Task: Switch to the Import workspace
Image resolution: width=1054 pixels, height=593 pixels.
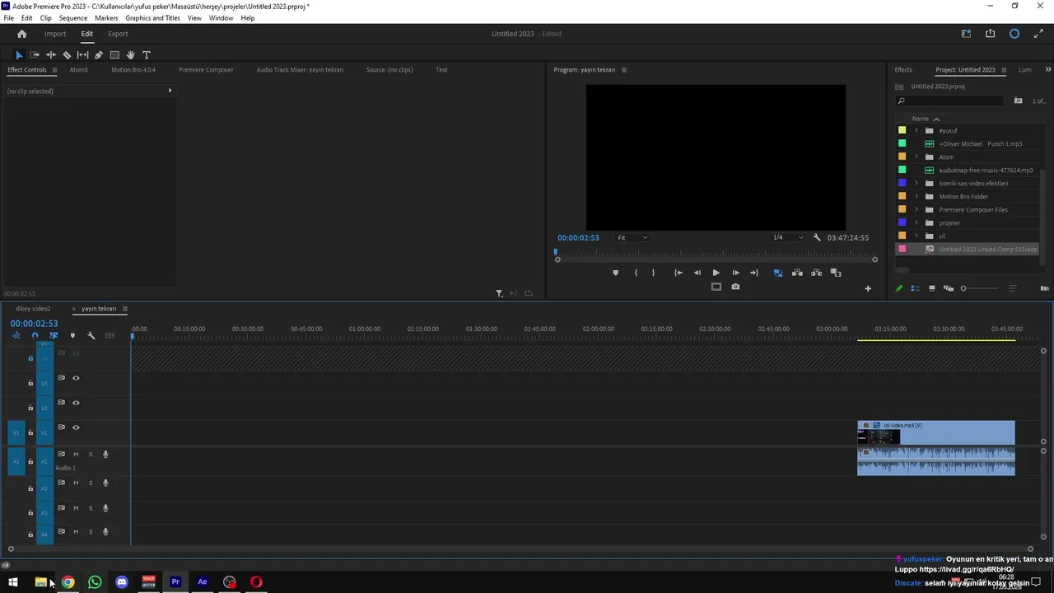Action: point(55,34)
